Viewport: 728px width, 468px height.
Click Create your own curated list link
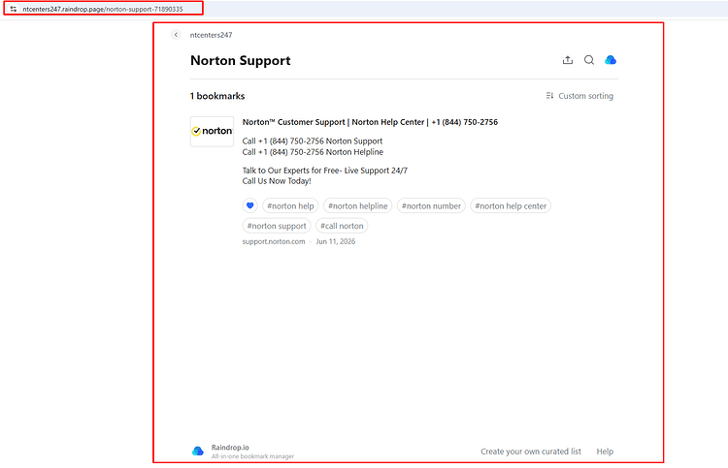531,452
